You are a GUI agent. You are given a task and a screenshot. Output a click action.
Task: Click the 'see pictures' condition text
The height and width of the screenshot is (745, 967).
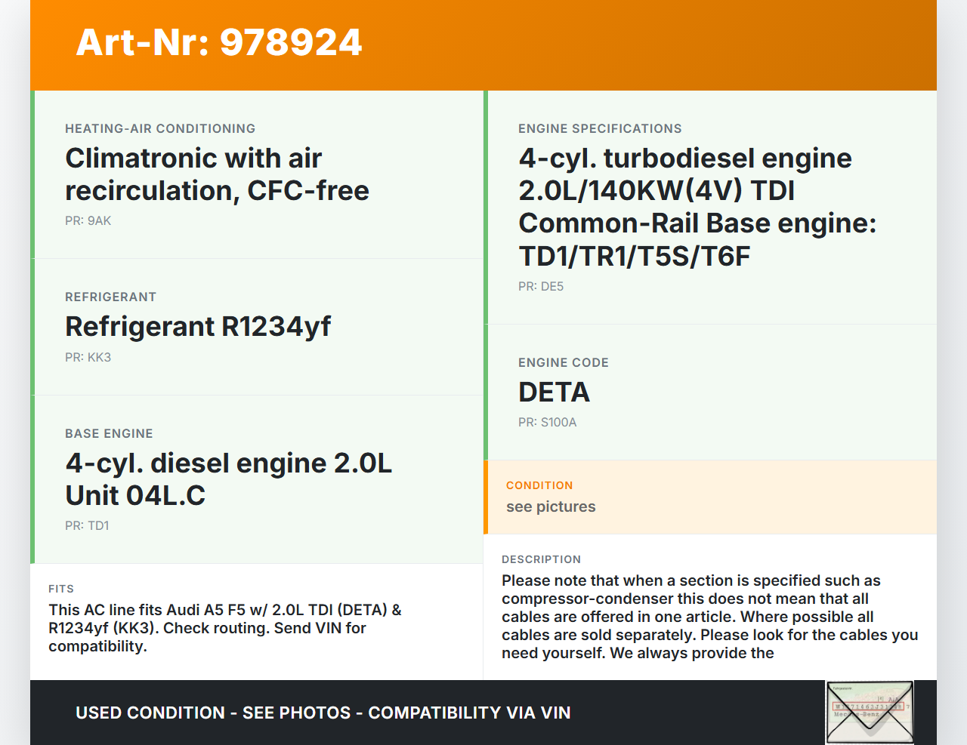pyautogui.click(x=551, y=507)
